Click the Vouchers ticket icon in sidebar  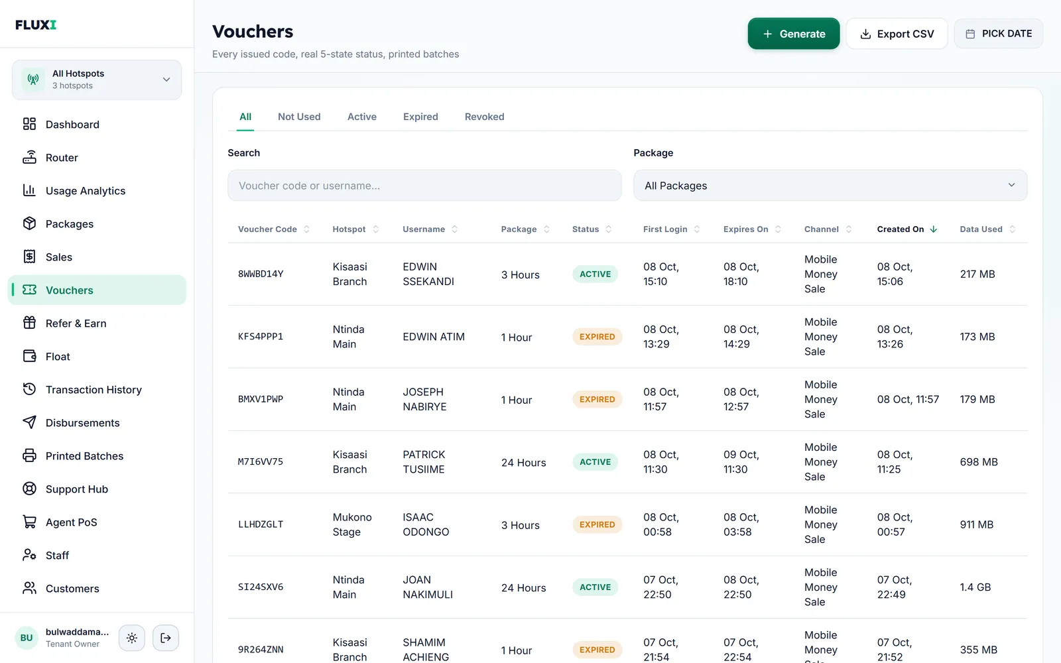point(29,290)
